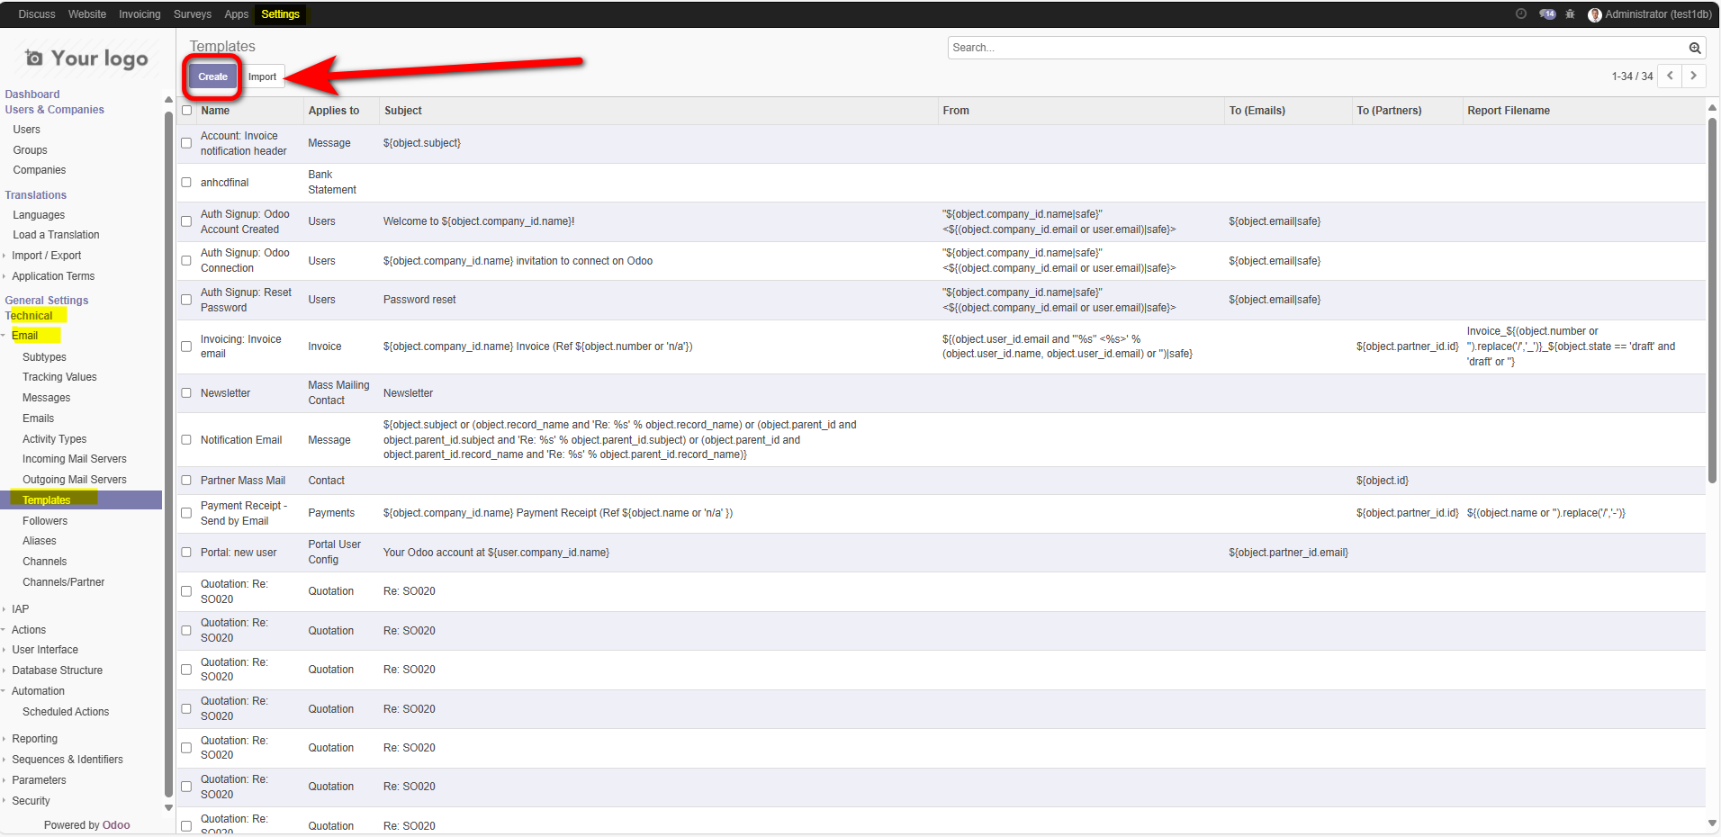Open the activities clock icon

(x=1521, y=14)
